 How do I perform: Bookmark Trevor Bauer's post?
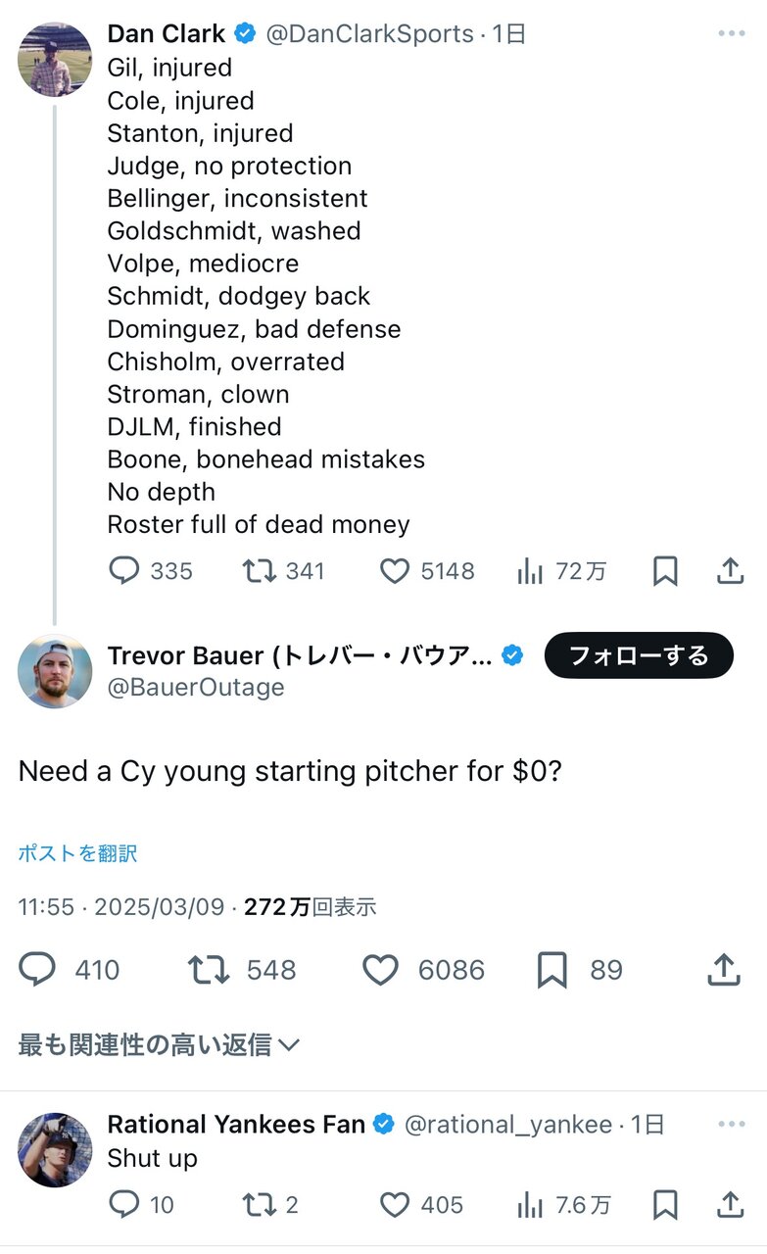point(552,970)
